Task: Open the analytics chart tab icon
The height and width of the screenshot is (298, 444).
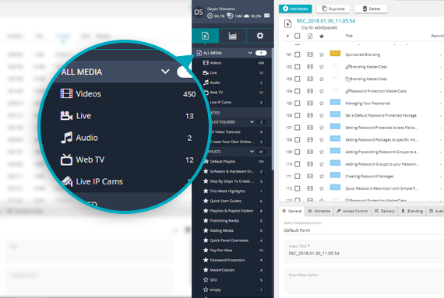Action: point(232,36)
